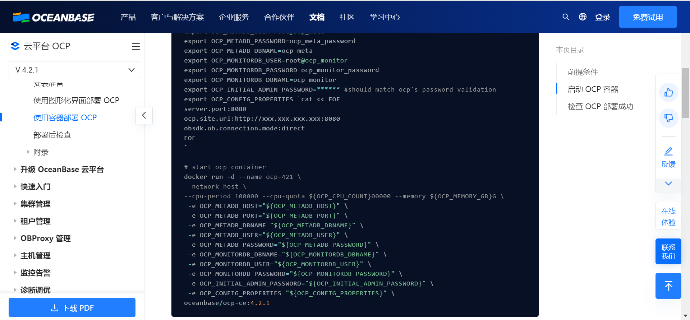The height and width of the screenshot is (320, 690).
Task: Open the V 4.2.1 version dropdown
Action: tap(74, 70)
